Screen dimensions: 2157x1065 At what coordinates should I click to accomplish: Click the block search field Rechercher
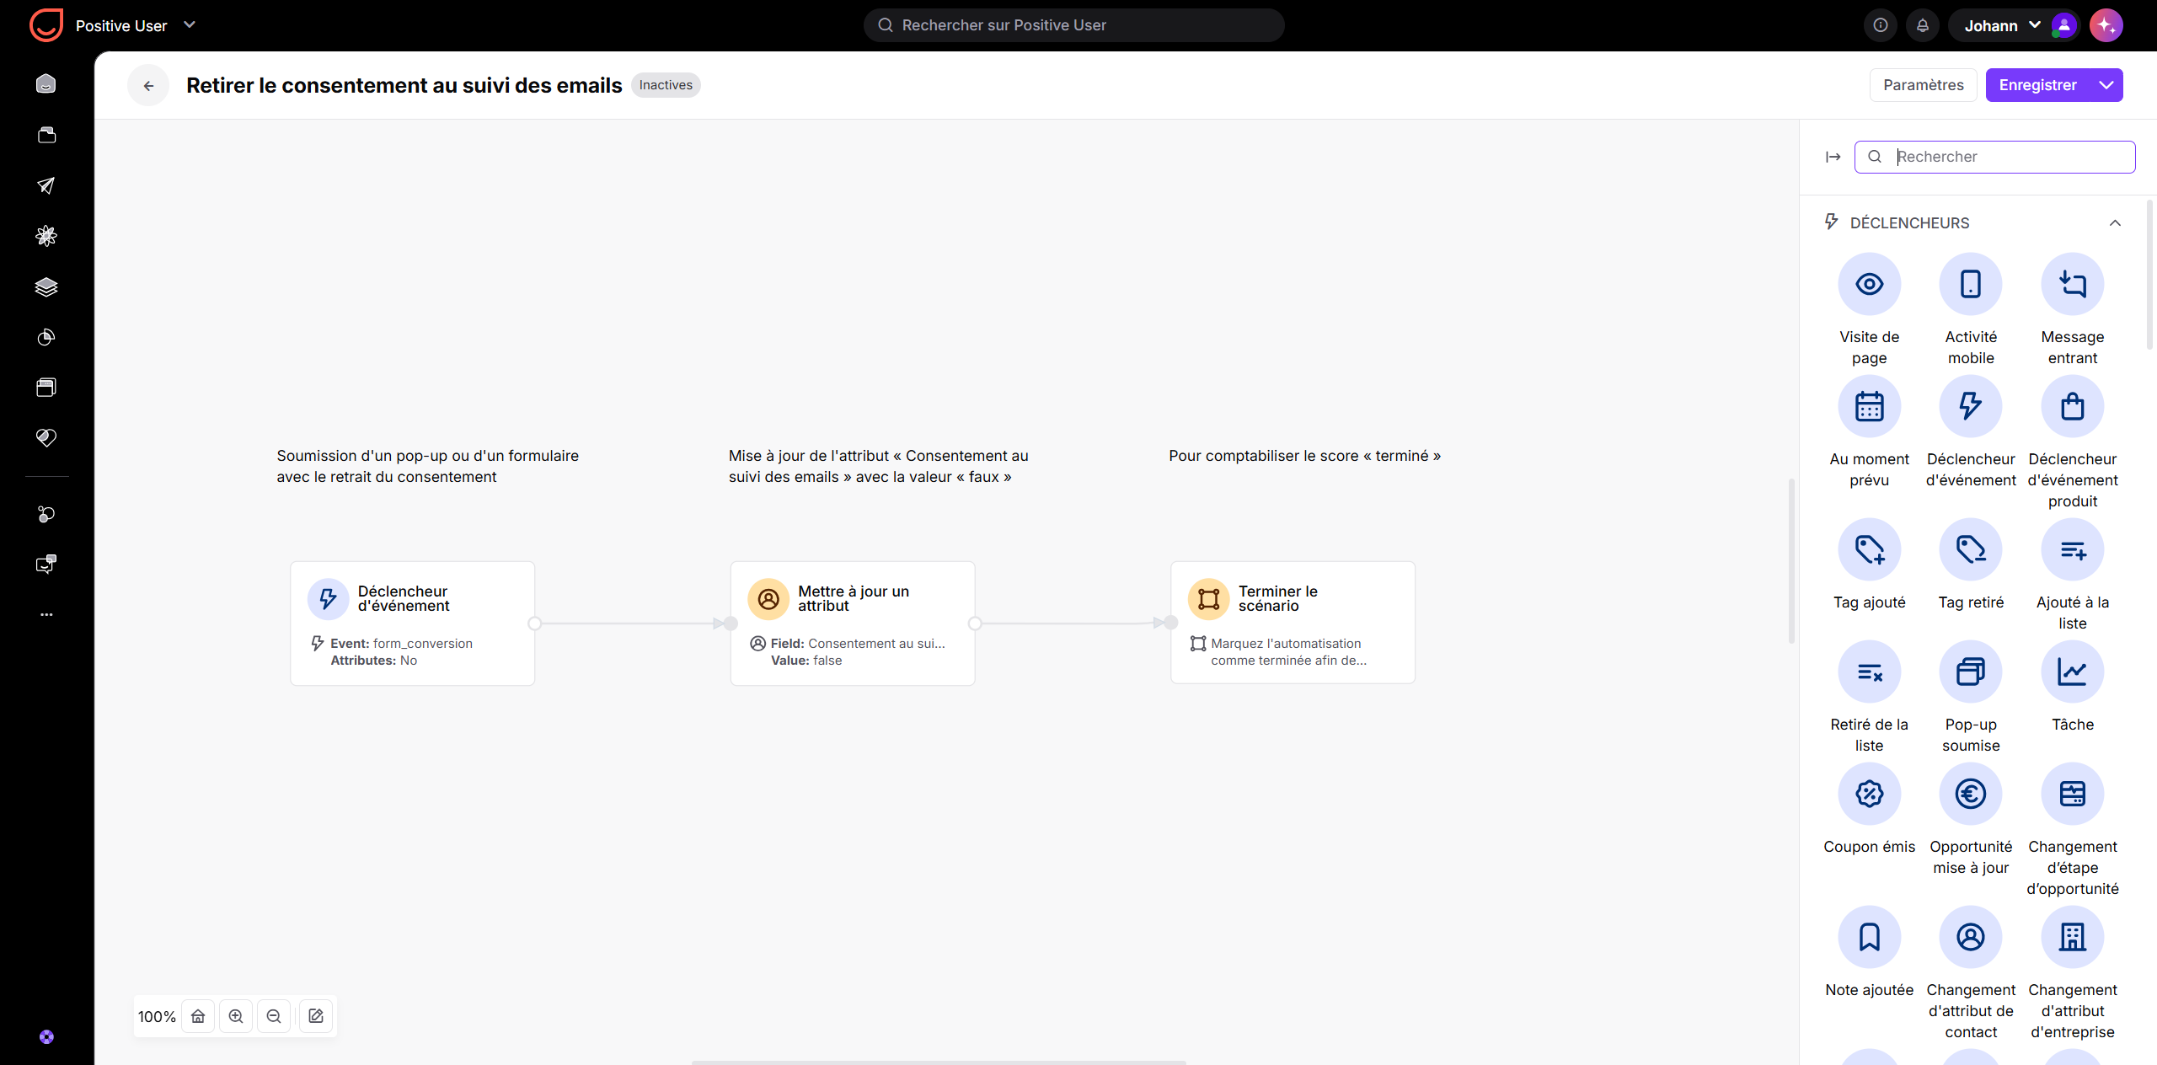pos(1994,157)
